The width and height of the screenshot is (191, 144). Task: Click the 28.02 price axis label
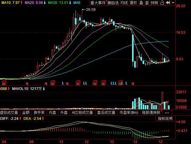coord(180,6)
